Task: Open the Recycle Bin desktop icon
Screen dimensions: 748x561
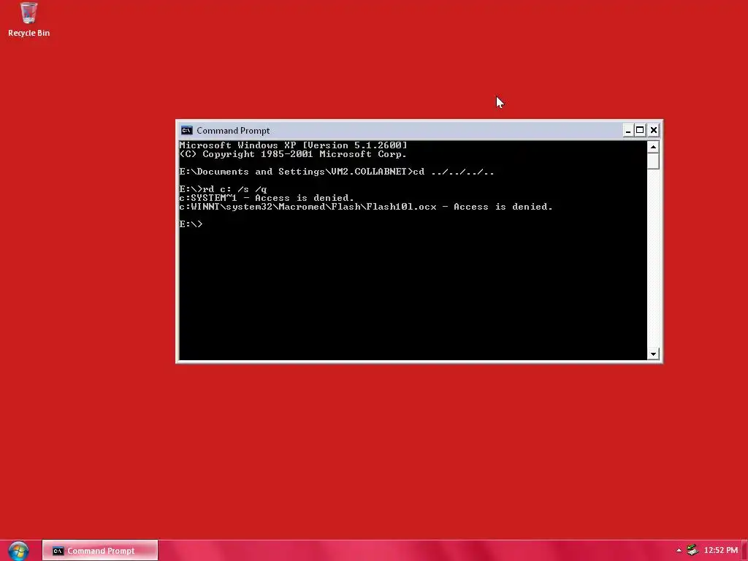Action: tap(28, 20)
